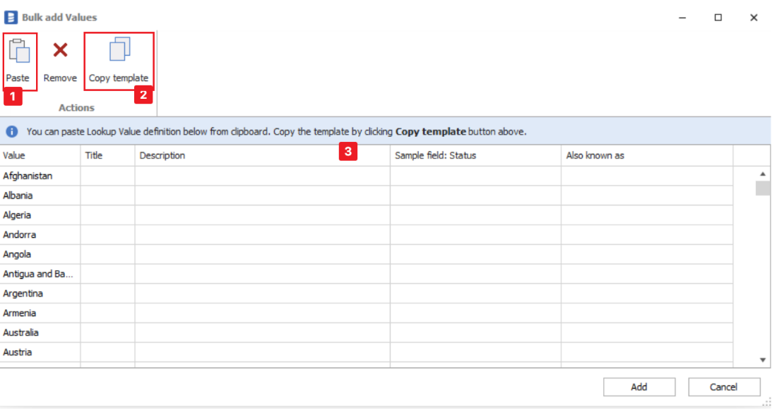Click the vertical scrollbar thumb
The width and height of the screenshot is (772, 410).
(763, 188)
